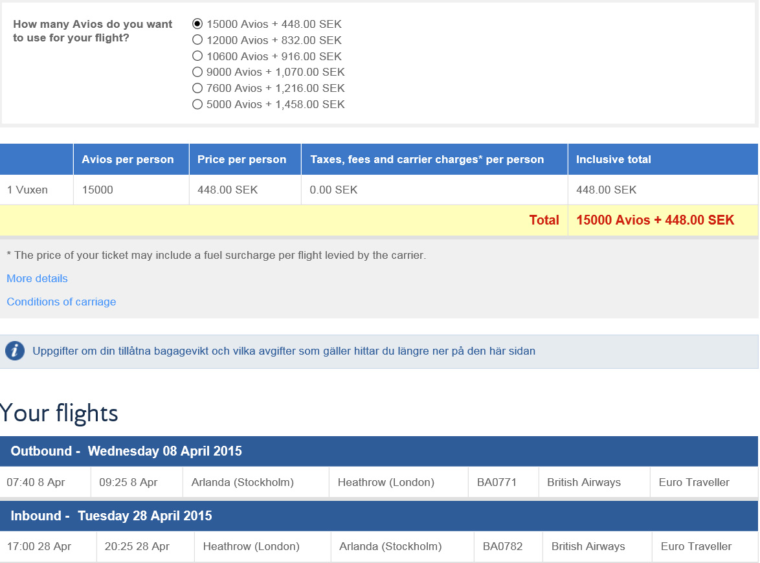This screenshot has height=563, width=760.
Task: Choose 7600 Avios + 1,216.00 SEK radio button
Action: [x=197, y=88]
